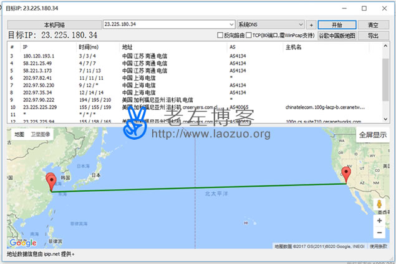This screenshot has width=396, height=264.
Task: Switch map to 地图 view
Action: 19,134
